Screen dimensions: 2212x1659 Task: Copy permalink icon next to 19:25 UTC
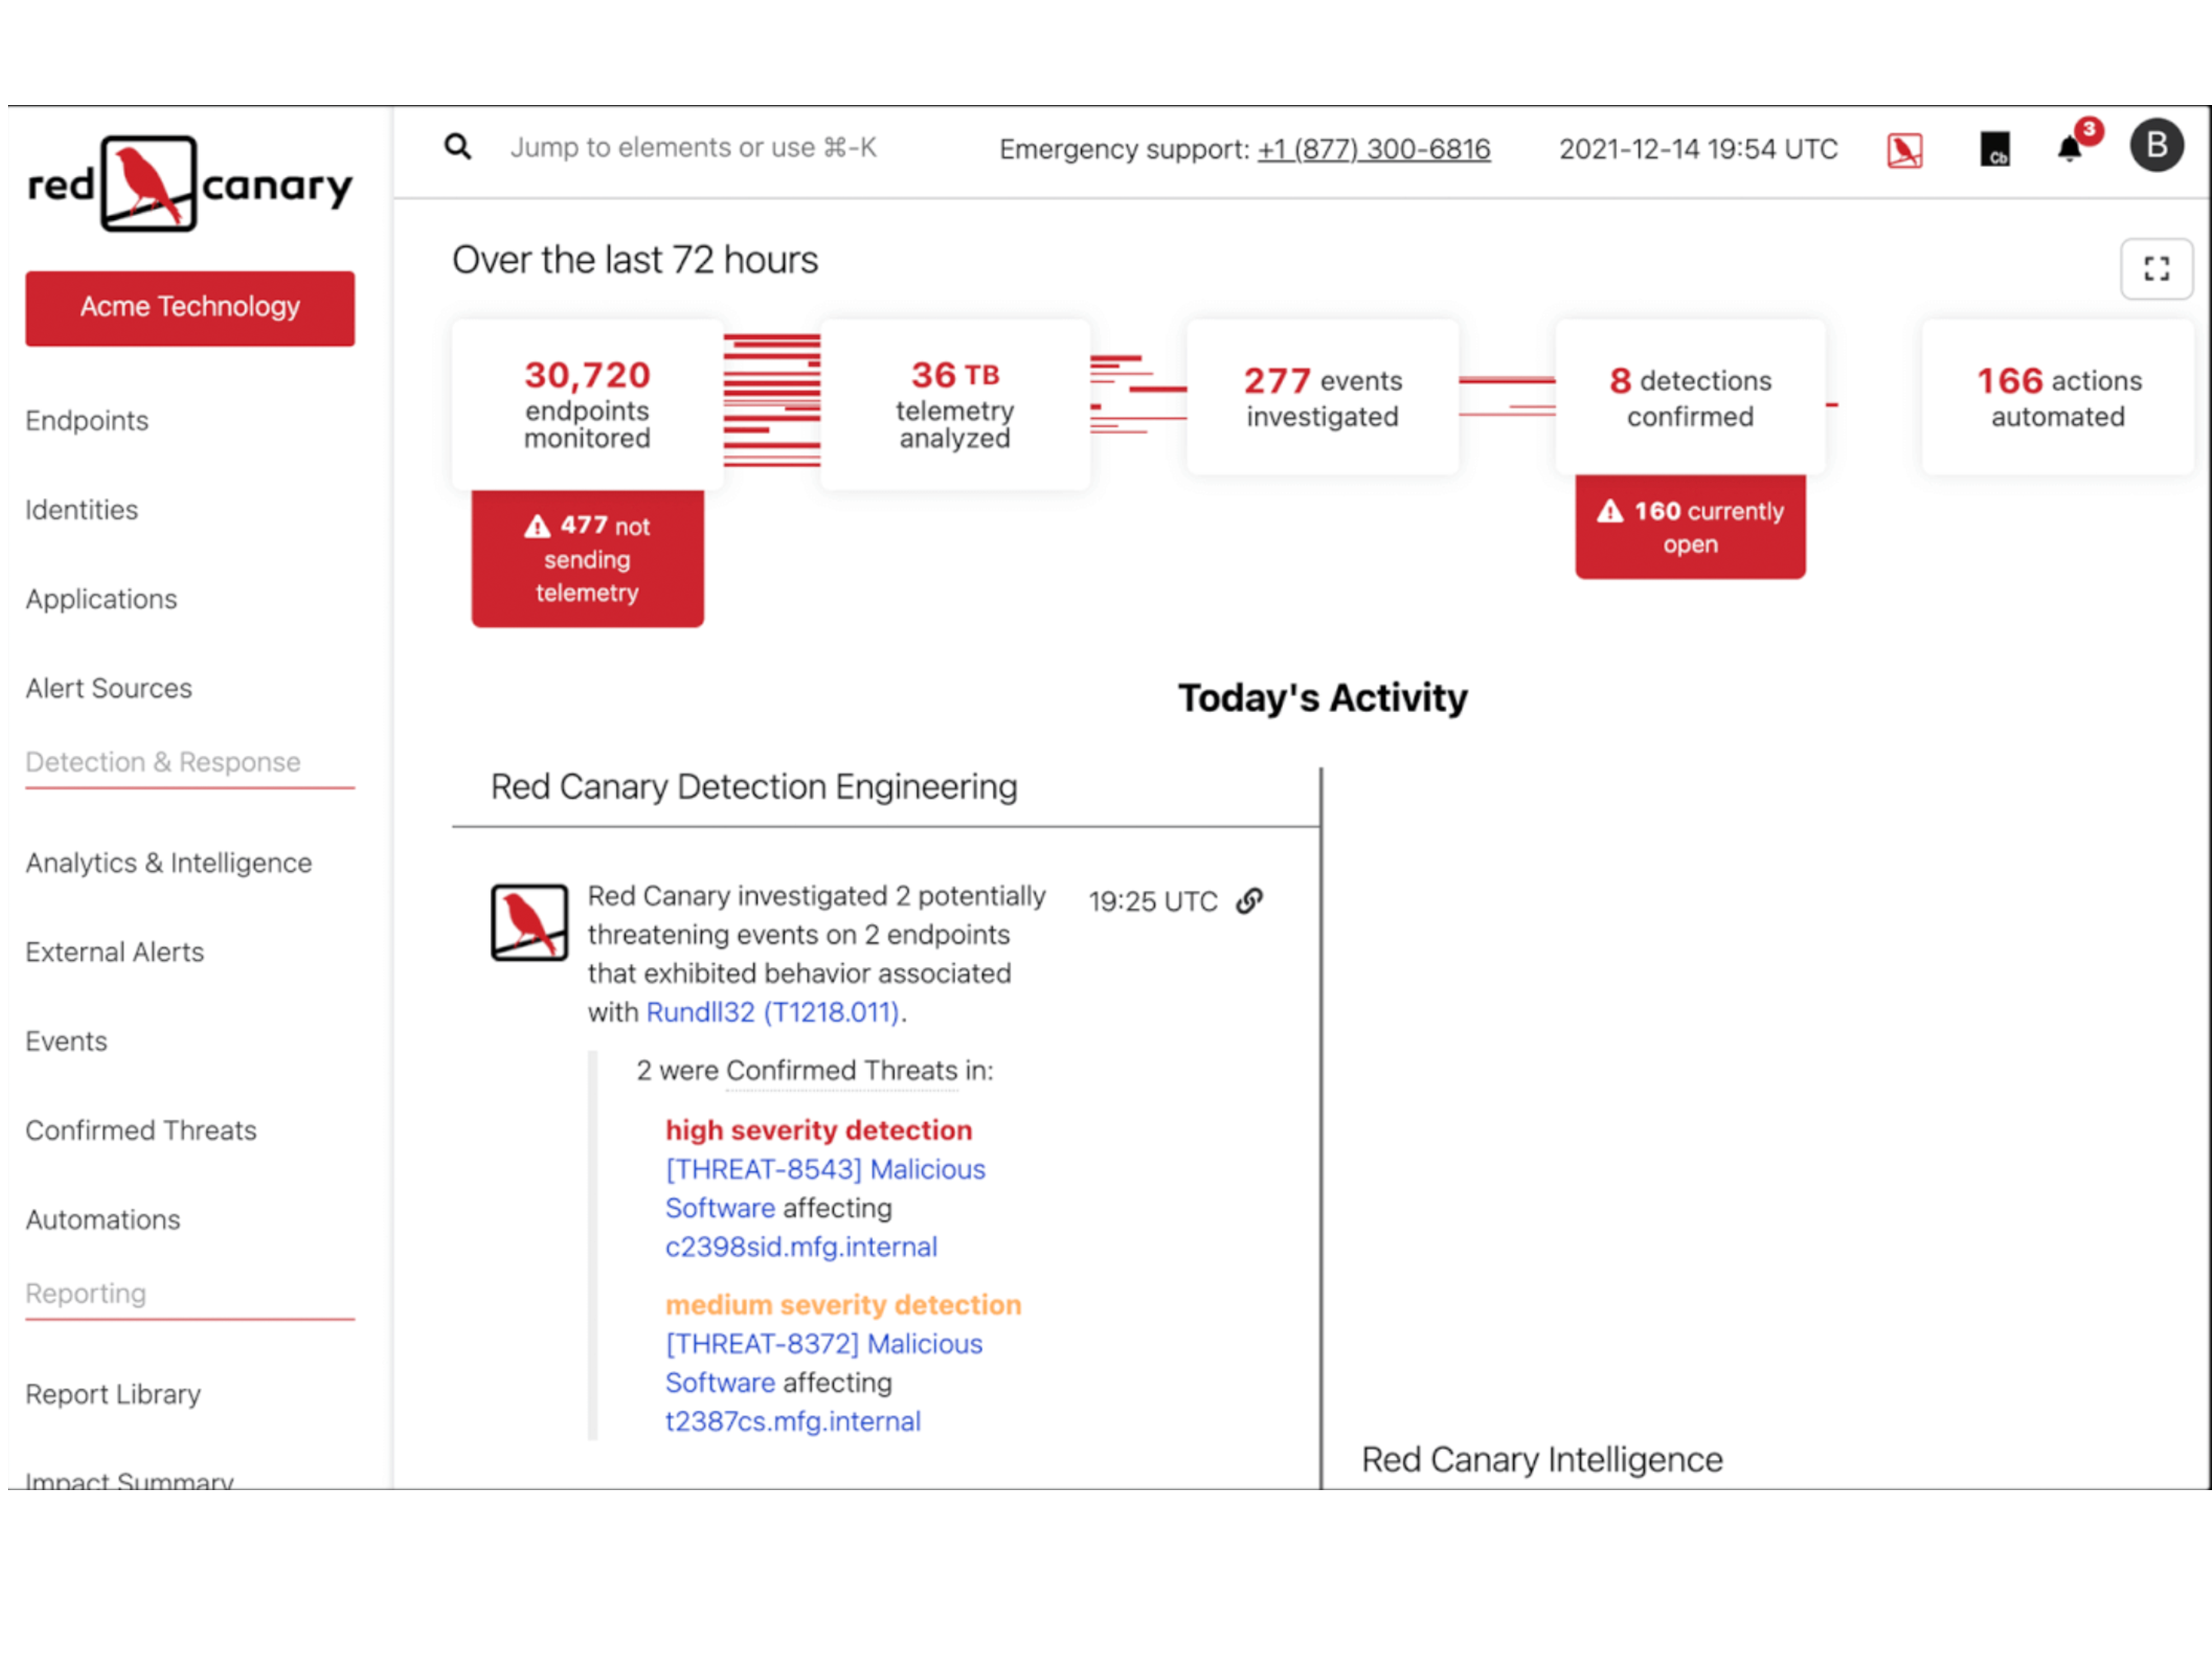pyautogui.click(x=1250, y=901)
